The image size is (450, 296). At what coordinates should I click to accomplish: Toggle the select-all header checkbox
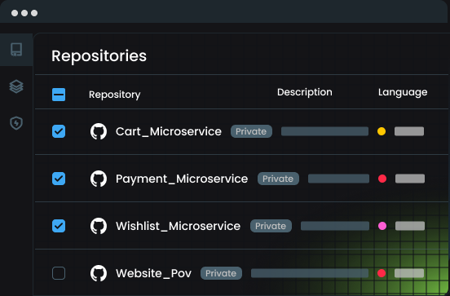click(59, 95)
